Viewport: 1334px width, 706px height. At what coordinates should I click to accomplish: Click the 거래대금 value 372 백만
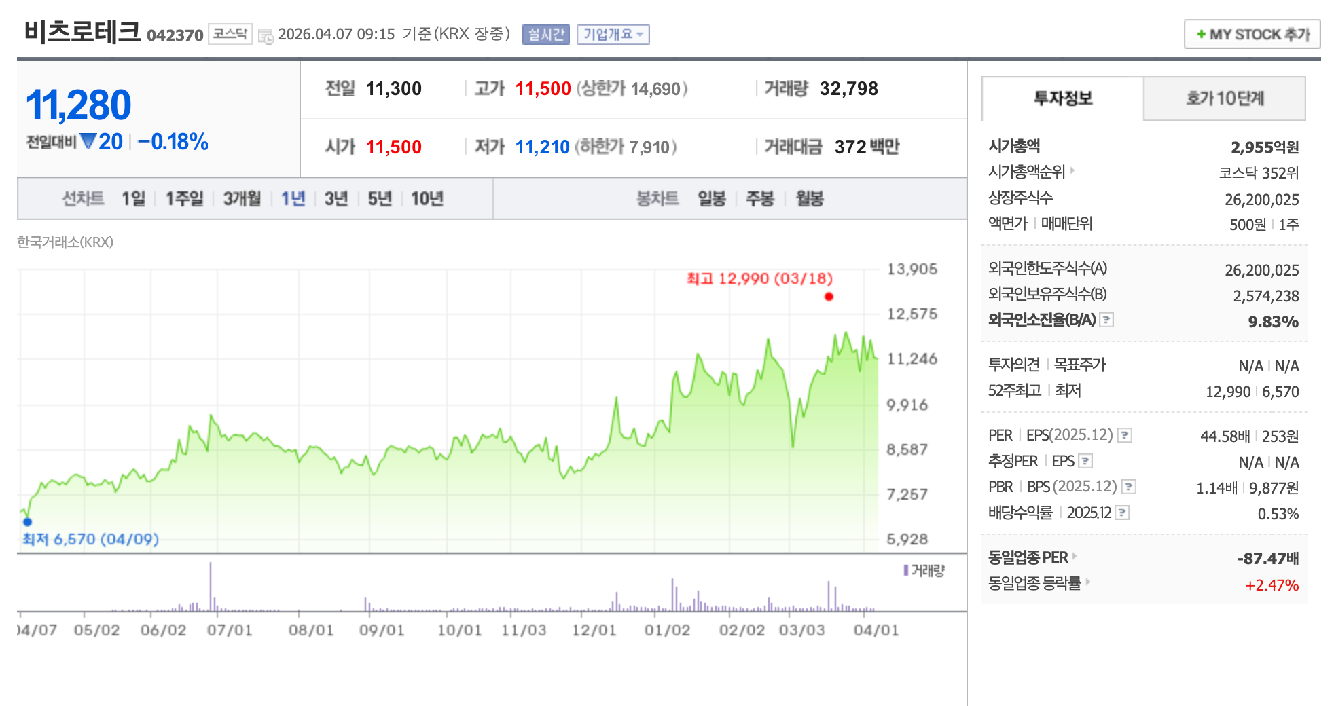coord(867,147)
